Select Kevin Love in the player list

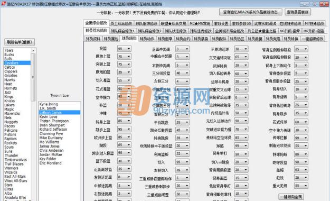click(x=60, y=117)
